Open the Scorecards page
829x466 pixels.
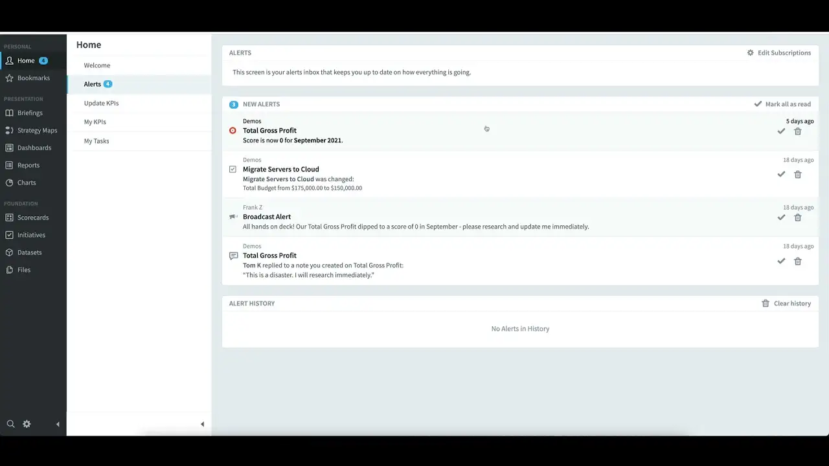coord(32,217)
